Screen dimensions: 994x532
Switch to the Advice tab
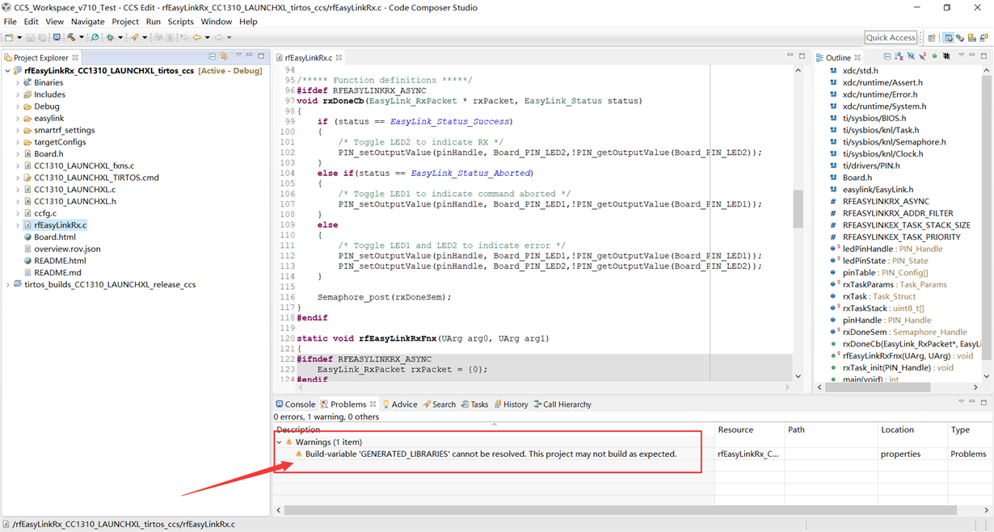[x=400, y=404]
